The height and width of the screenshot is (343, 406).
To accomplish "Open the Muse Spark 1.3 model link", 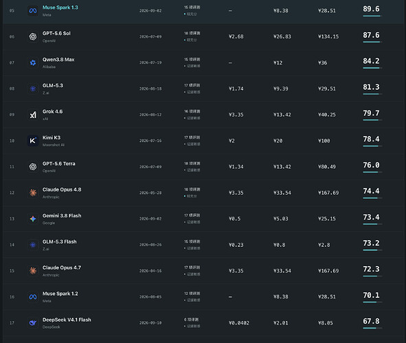I will point(60,8).
